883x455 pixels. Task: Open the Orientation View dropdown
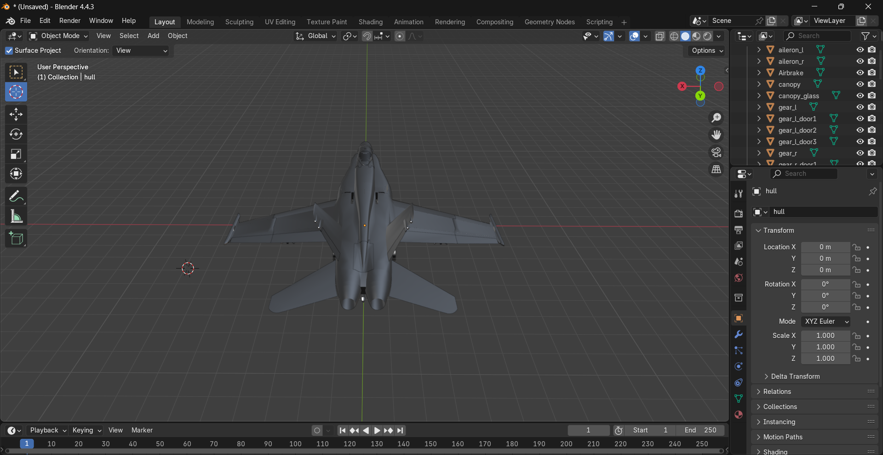[x=141, y=51]
